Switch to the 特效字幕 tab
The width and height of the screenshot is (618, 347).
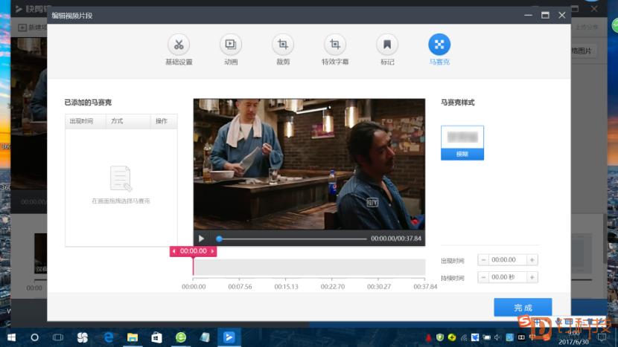[x=335, y=50]
